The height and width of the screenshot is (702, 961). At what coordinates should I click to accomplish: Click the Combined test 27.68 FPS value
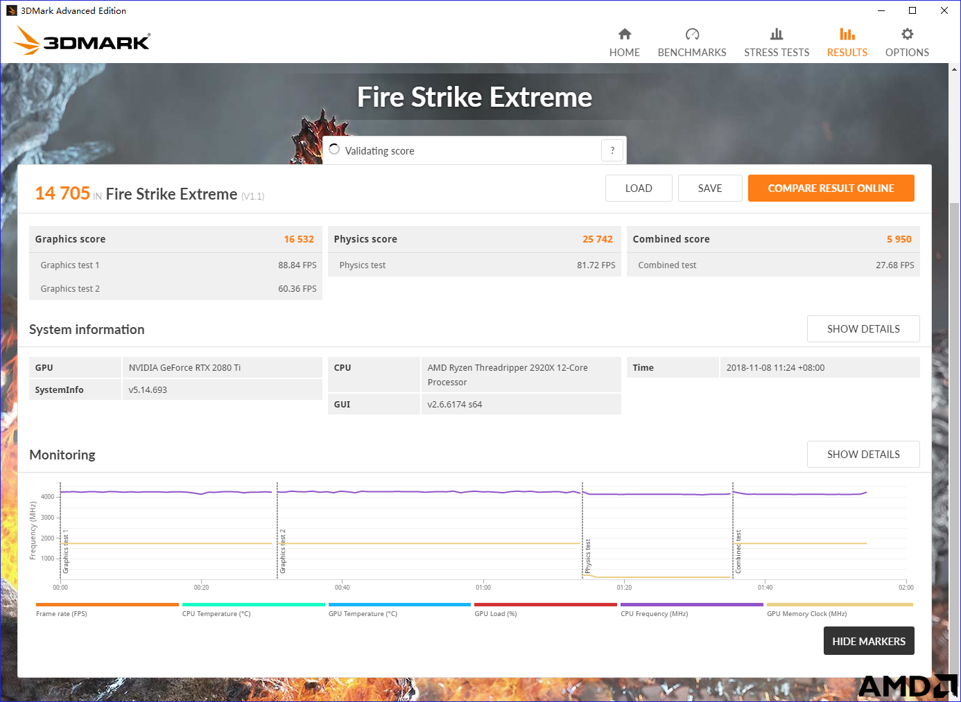coord(895,265)
